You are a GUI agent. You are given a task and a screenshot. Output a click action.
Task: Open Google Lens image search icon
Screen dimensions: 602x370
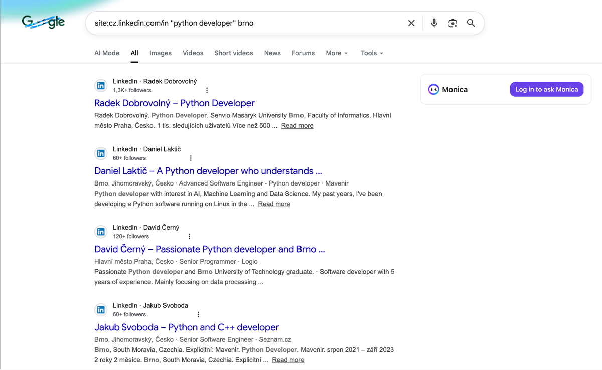[453, 23]
